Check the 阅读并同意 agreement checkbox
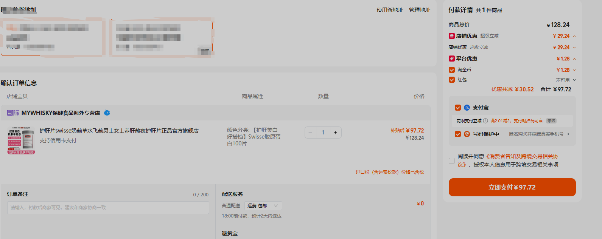 point(452,160)
